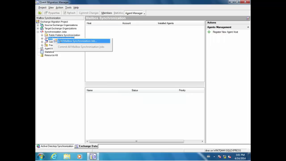The image size is (286, 161).
Task: Choose Add Mailbox Synchronization Job
Action: coord(82,41)
